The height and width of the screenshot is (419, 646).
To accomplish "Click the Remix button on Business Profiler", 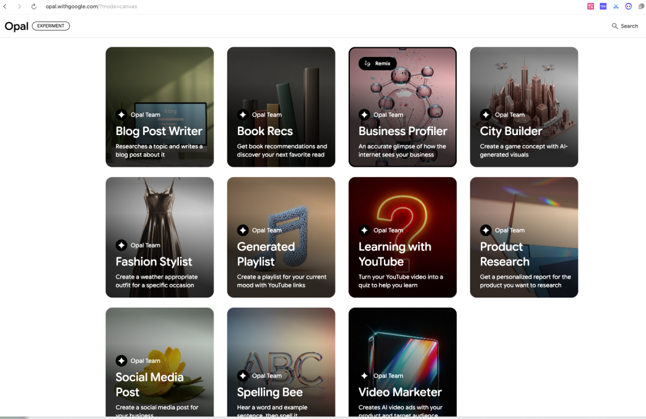I will [x=377, y=63].
